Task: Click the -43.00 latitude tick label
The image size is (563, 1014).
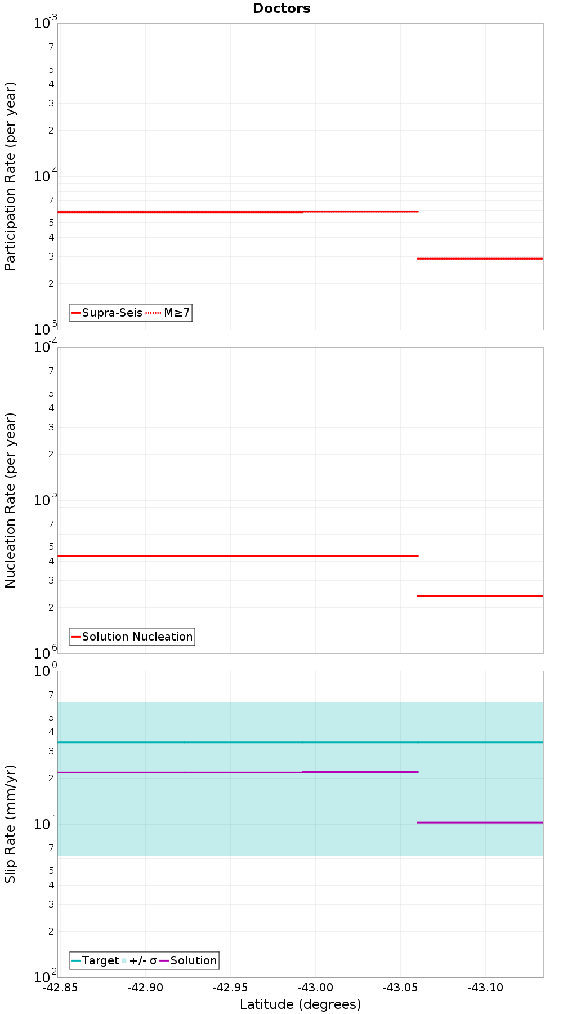Action: coord(315,988)
